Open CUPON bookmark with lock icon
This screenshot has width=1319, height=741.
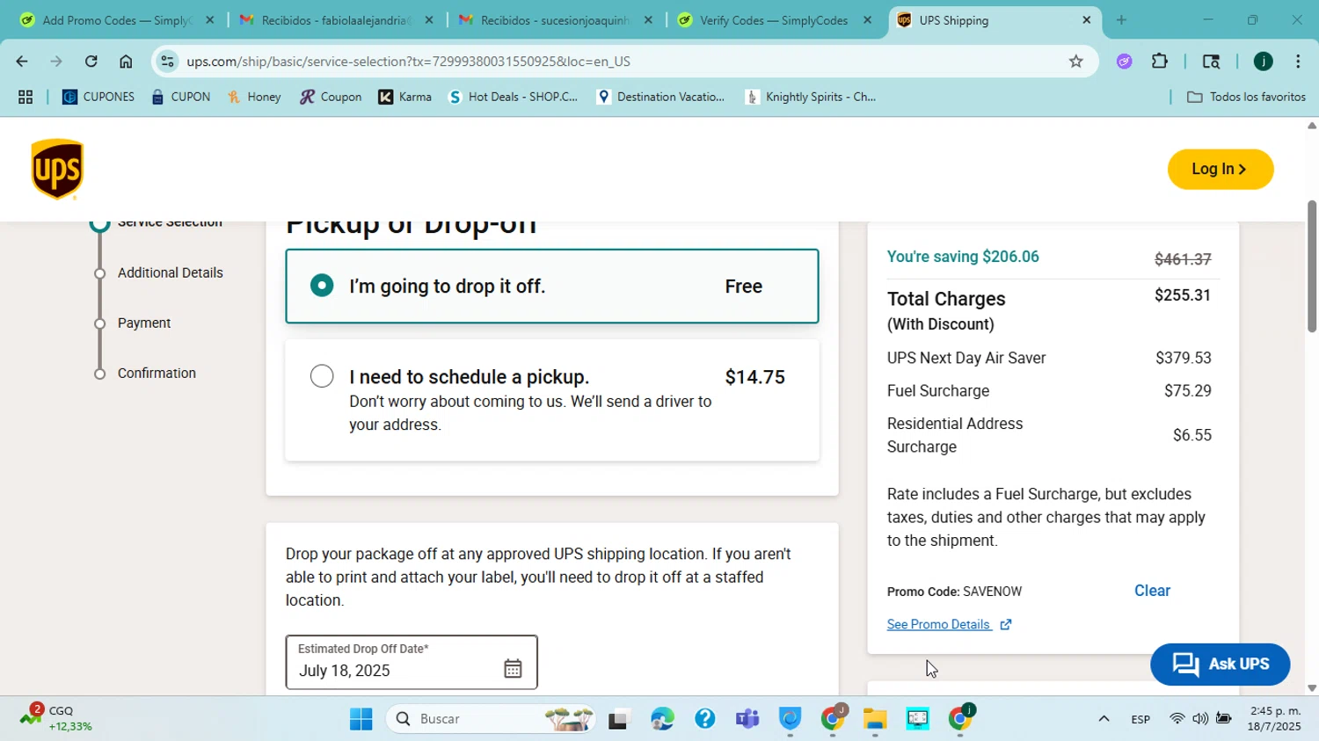coord(180,97)
